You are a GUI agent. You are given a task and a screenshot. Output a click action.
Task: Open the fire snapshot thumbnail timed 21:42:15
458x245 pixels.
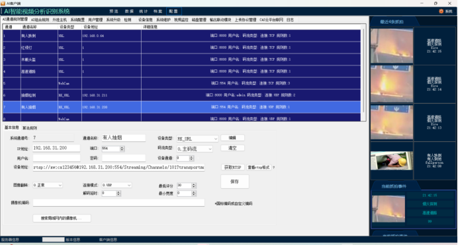pyautogui.click(x=392, y=46)
